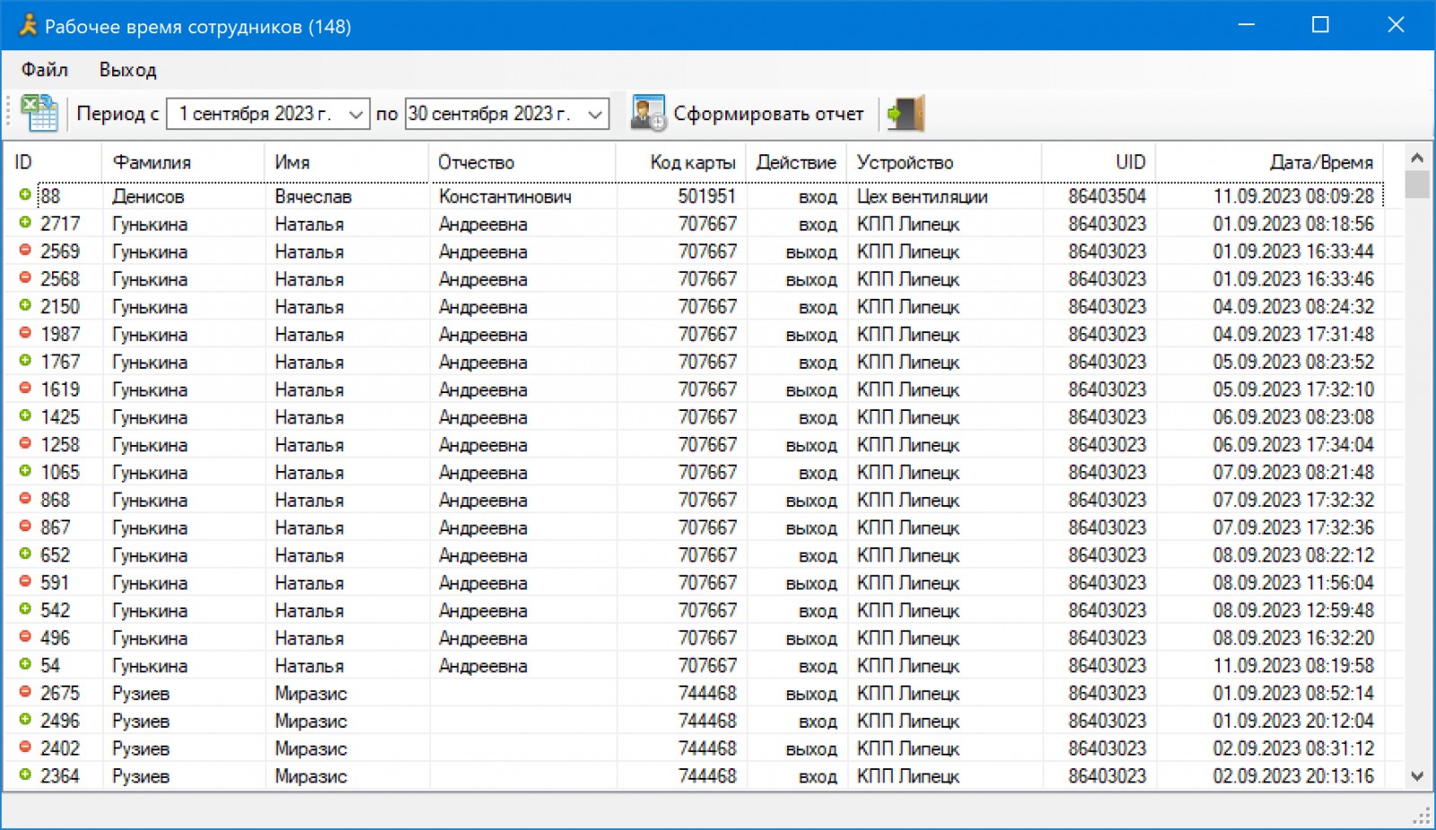
Task: Open the Файл menu
Action: (45, 70)
